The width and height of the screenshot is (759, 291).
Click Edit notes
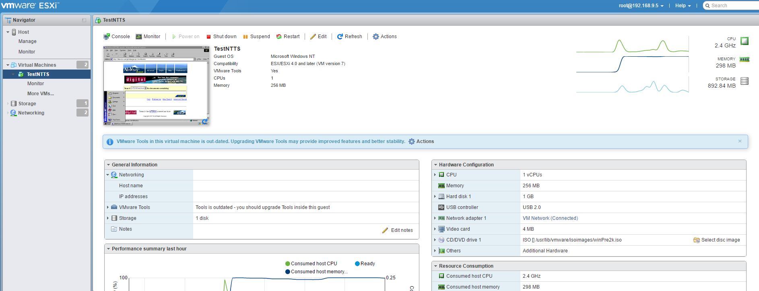pos(398,230)
